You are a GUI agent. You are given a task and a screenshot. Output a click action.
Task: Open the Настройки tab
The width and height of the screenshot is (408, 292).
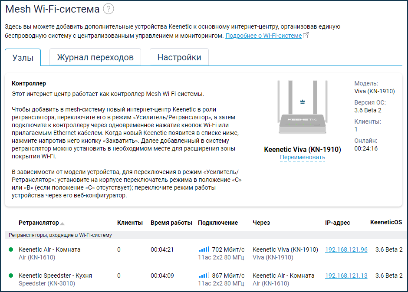[179, 57]
